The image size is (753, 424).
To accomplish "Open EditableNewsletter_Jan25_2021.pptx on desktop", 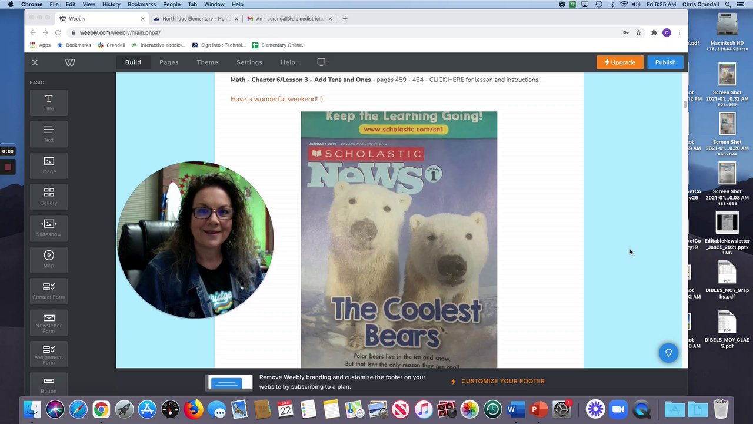I will coord(727,233).
